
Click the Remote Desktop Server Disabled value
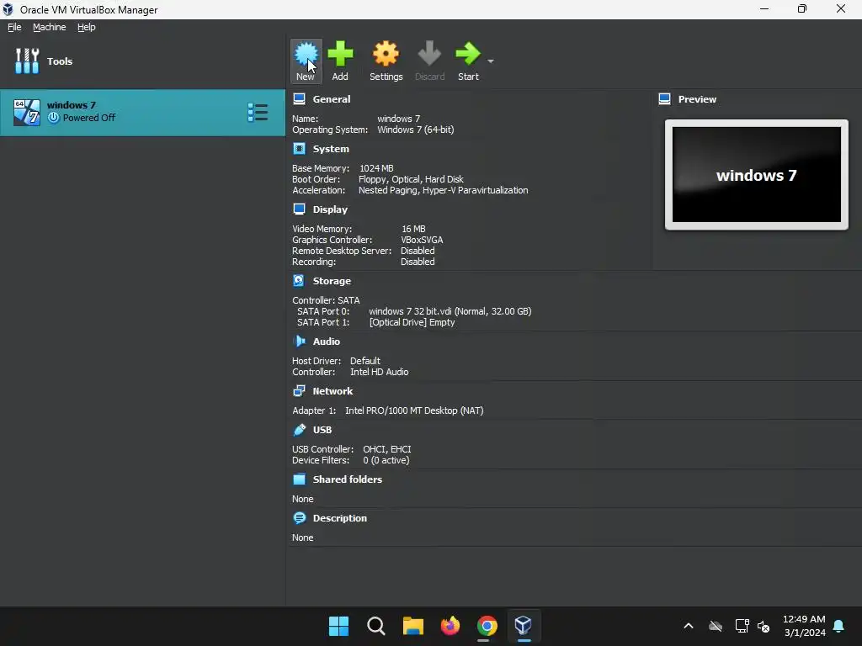(418, 251)
